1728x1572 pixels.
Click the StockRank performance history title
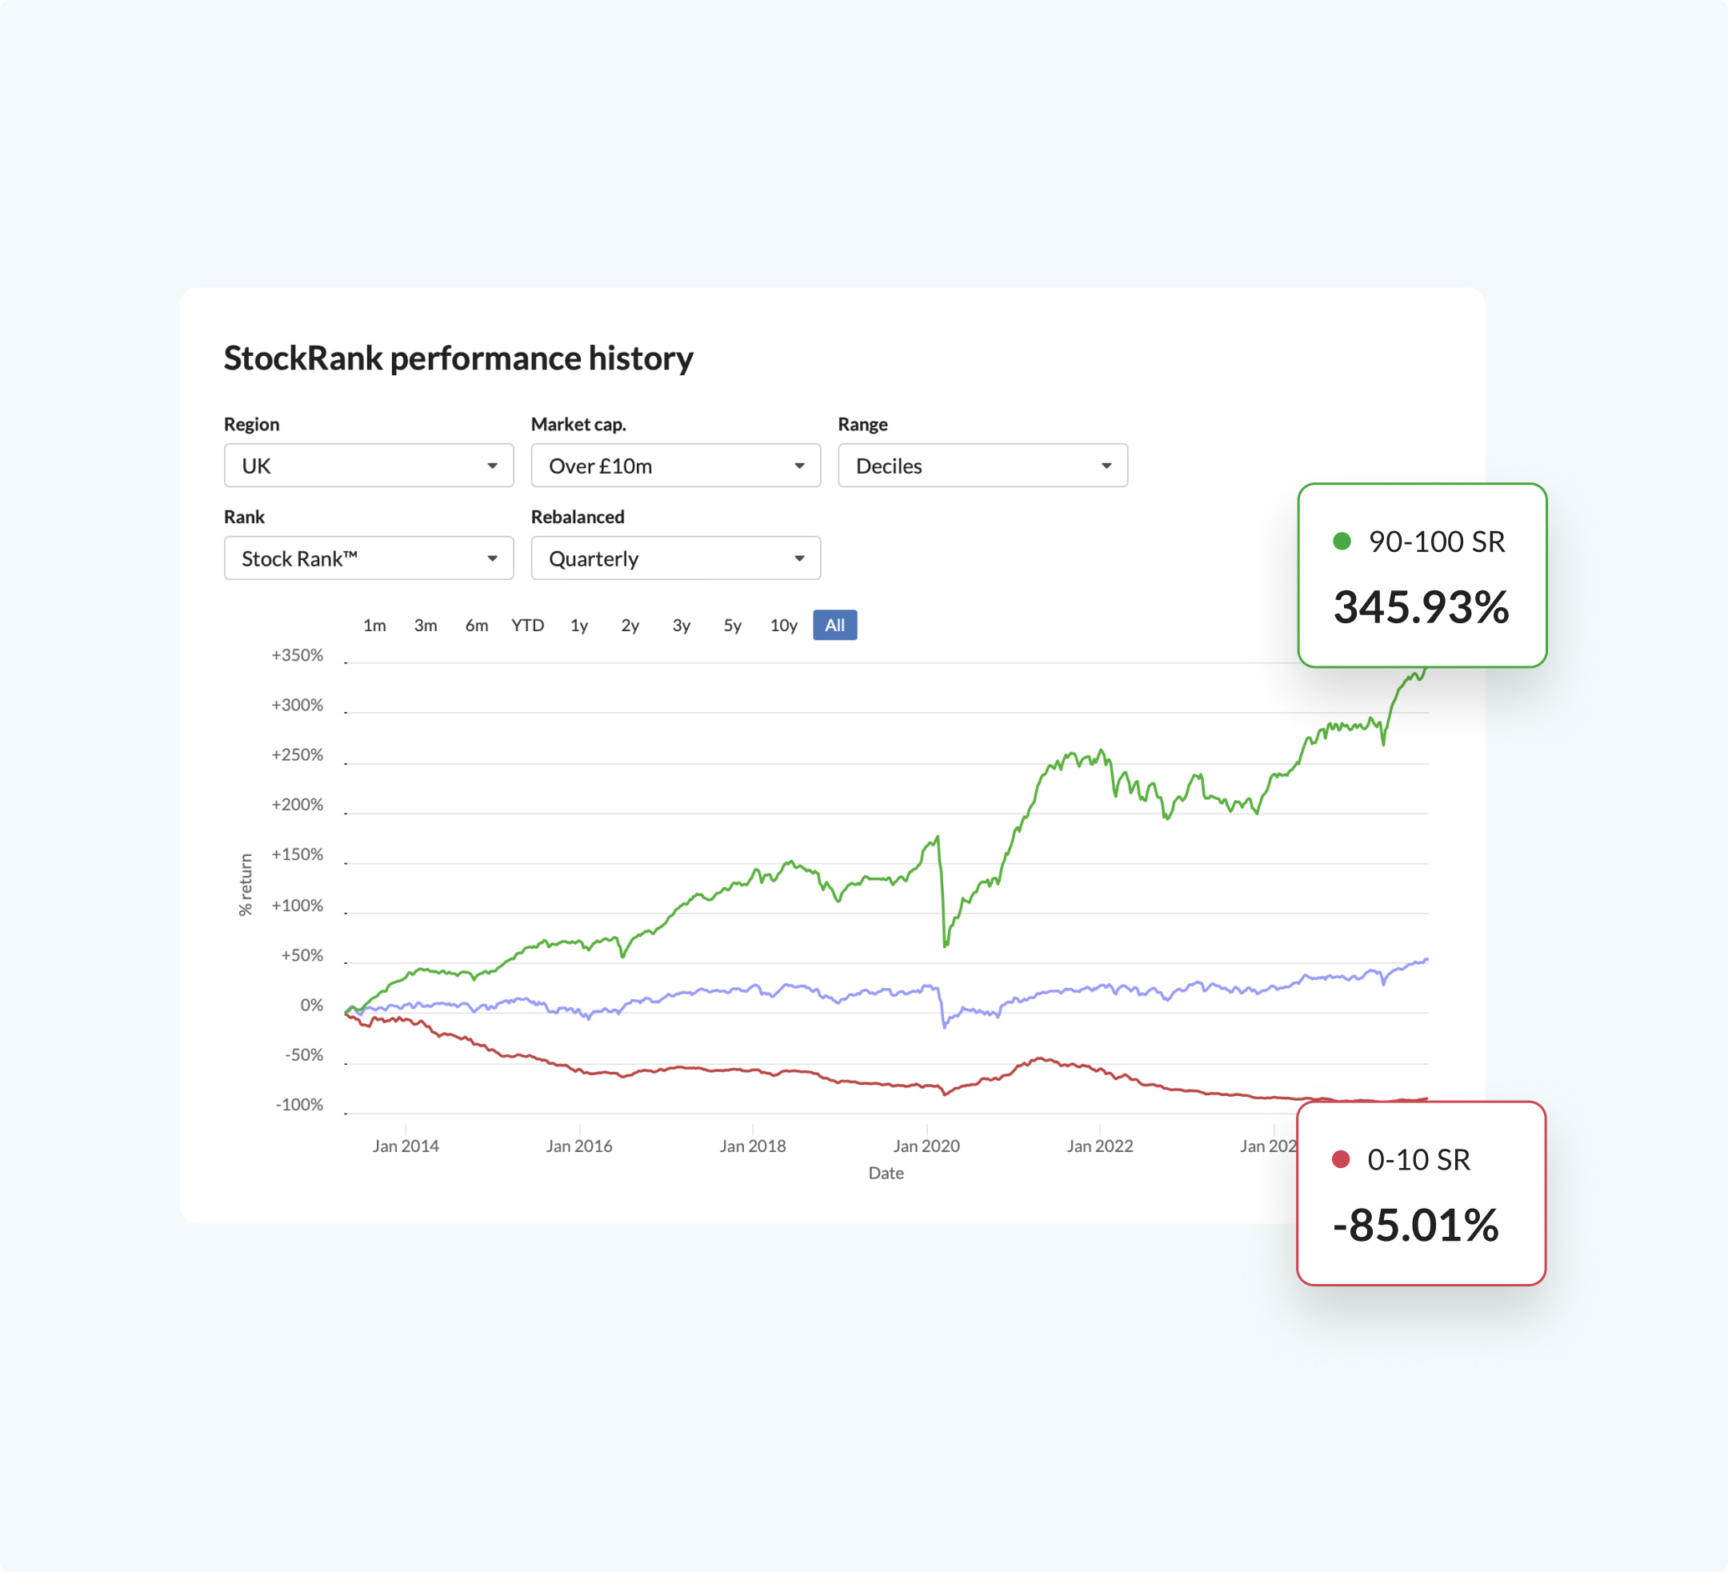[x=459, y=358]
